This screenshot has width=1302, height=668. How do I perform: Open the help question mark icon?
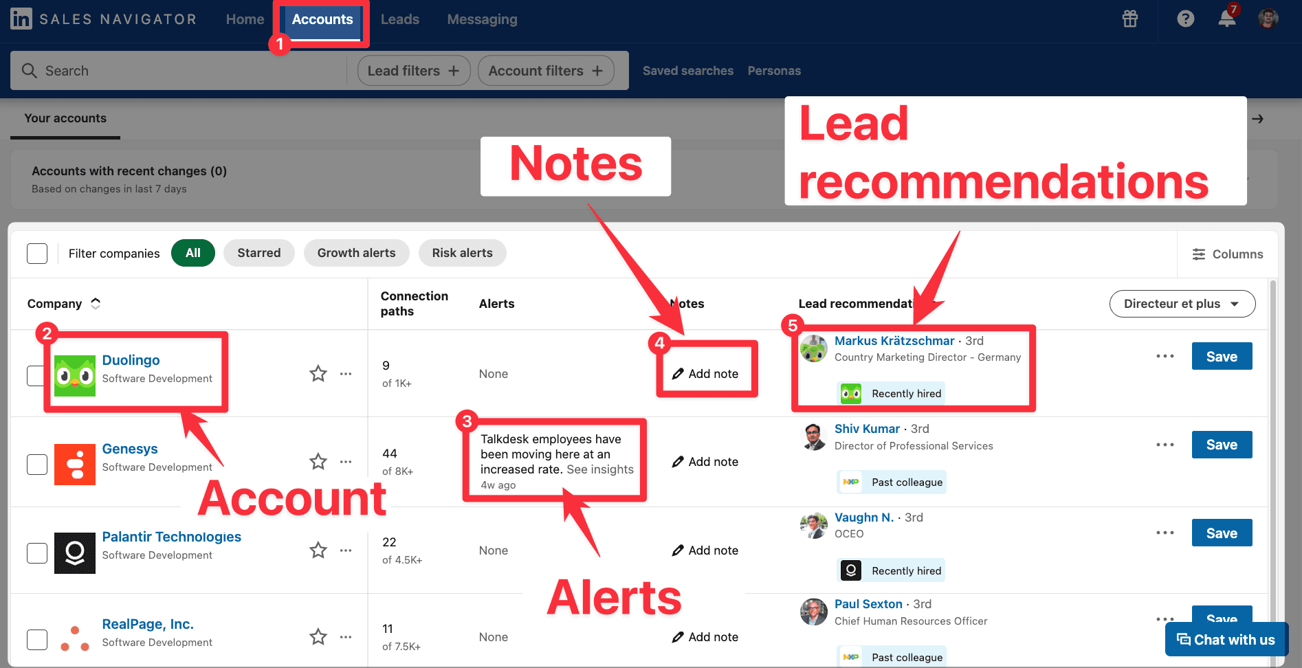point(1186,19)
